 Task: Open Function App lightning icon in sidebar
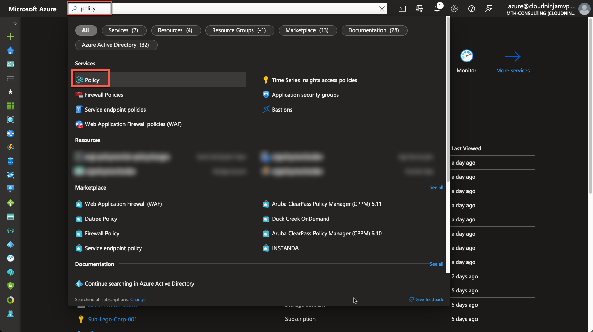(10, 147)
